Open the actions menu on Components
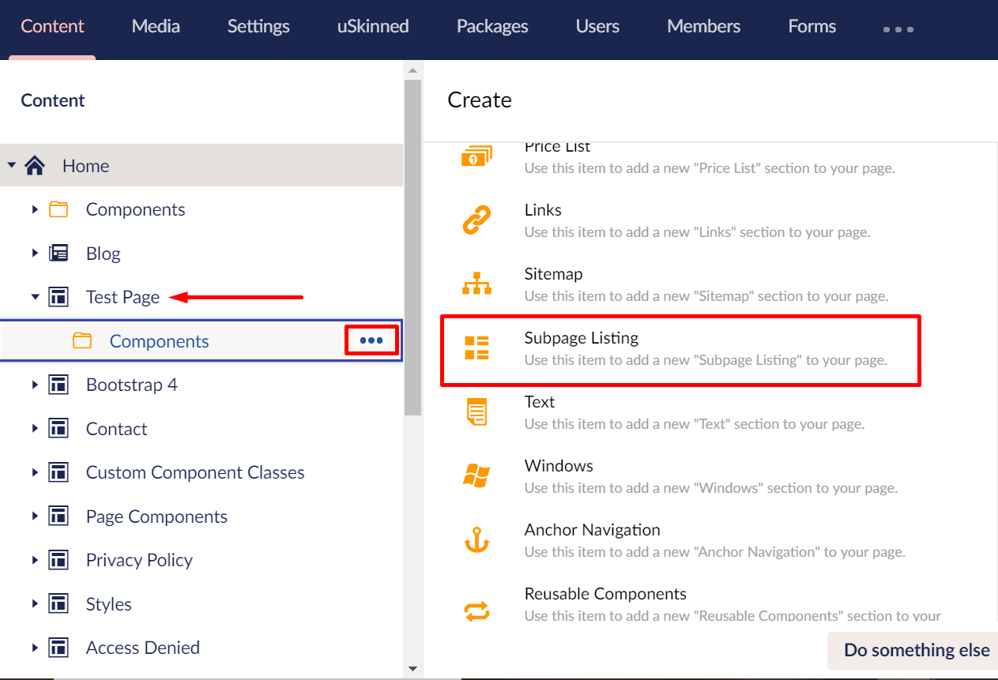 click(371, 339)
